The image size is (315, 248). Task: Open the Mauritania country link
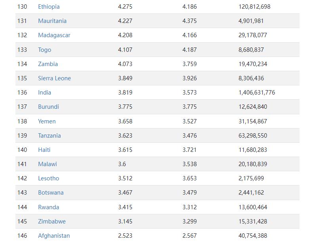point(52,21)
